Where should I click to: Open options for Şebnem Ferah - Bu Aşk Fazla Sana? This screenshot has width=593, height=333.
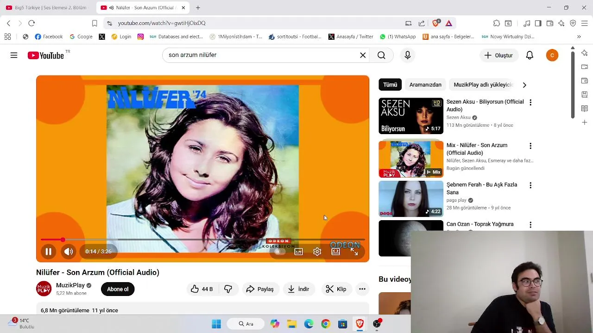coord(530,185)
